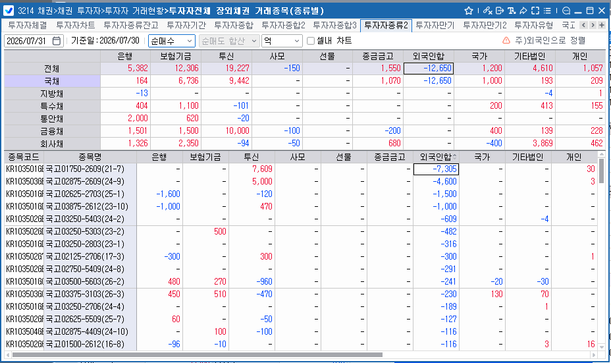Switch to the 투자자종합 tab
The width and height of the screenshot is (611, 363).
pyautogui.click(x=234, y=25)
